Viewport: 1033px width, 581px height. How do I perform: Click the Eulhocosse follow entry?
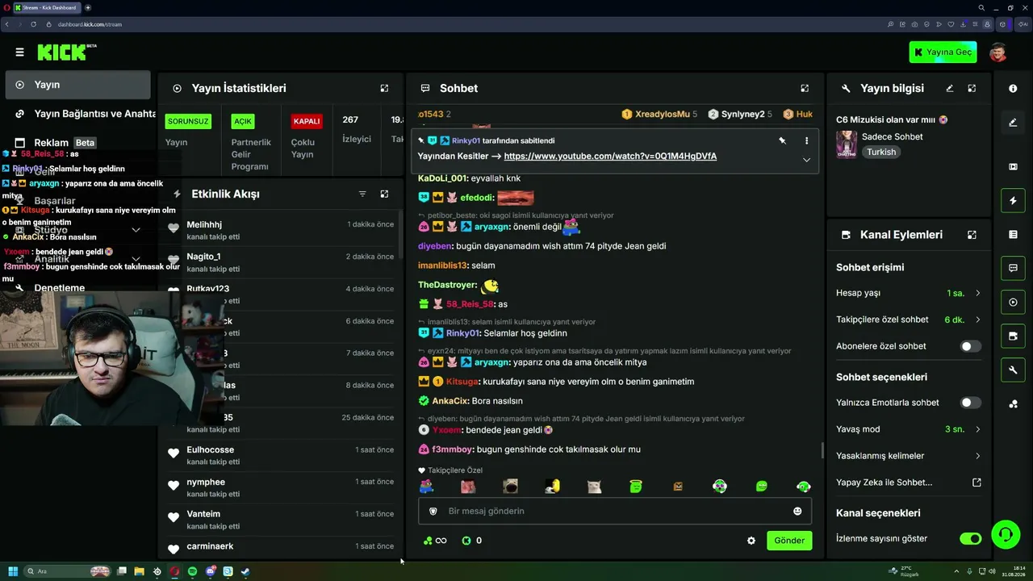(281, 455)
